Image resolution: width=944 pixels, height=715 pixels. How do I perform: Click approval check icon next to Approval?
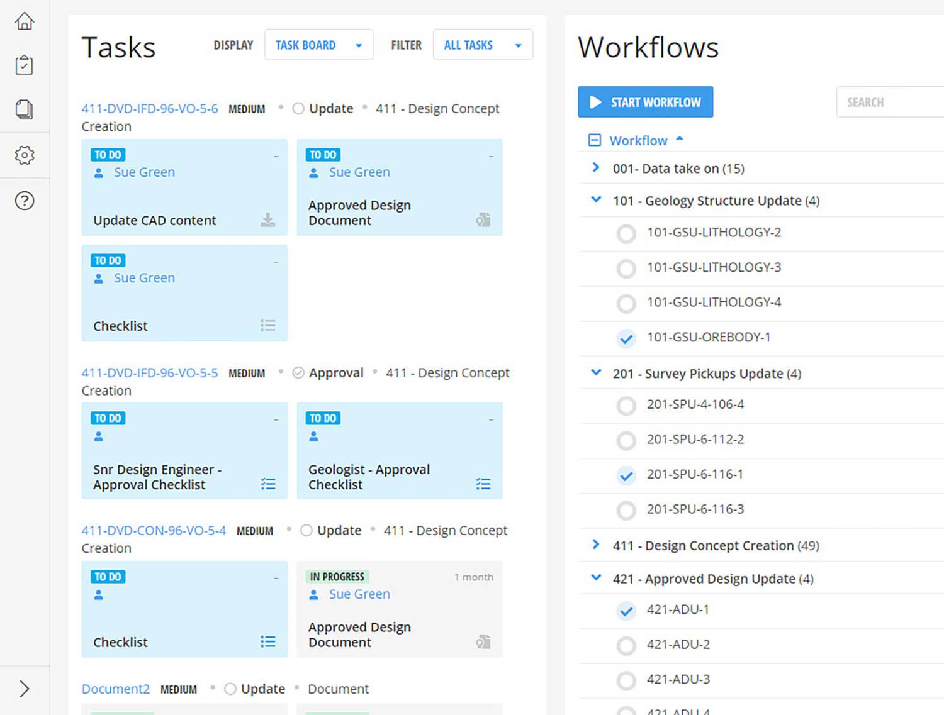click(x=298, y=373)
